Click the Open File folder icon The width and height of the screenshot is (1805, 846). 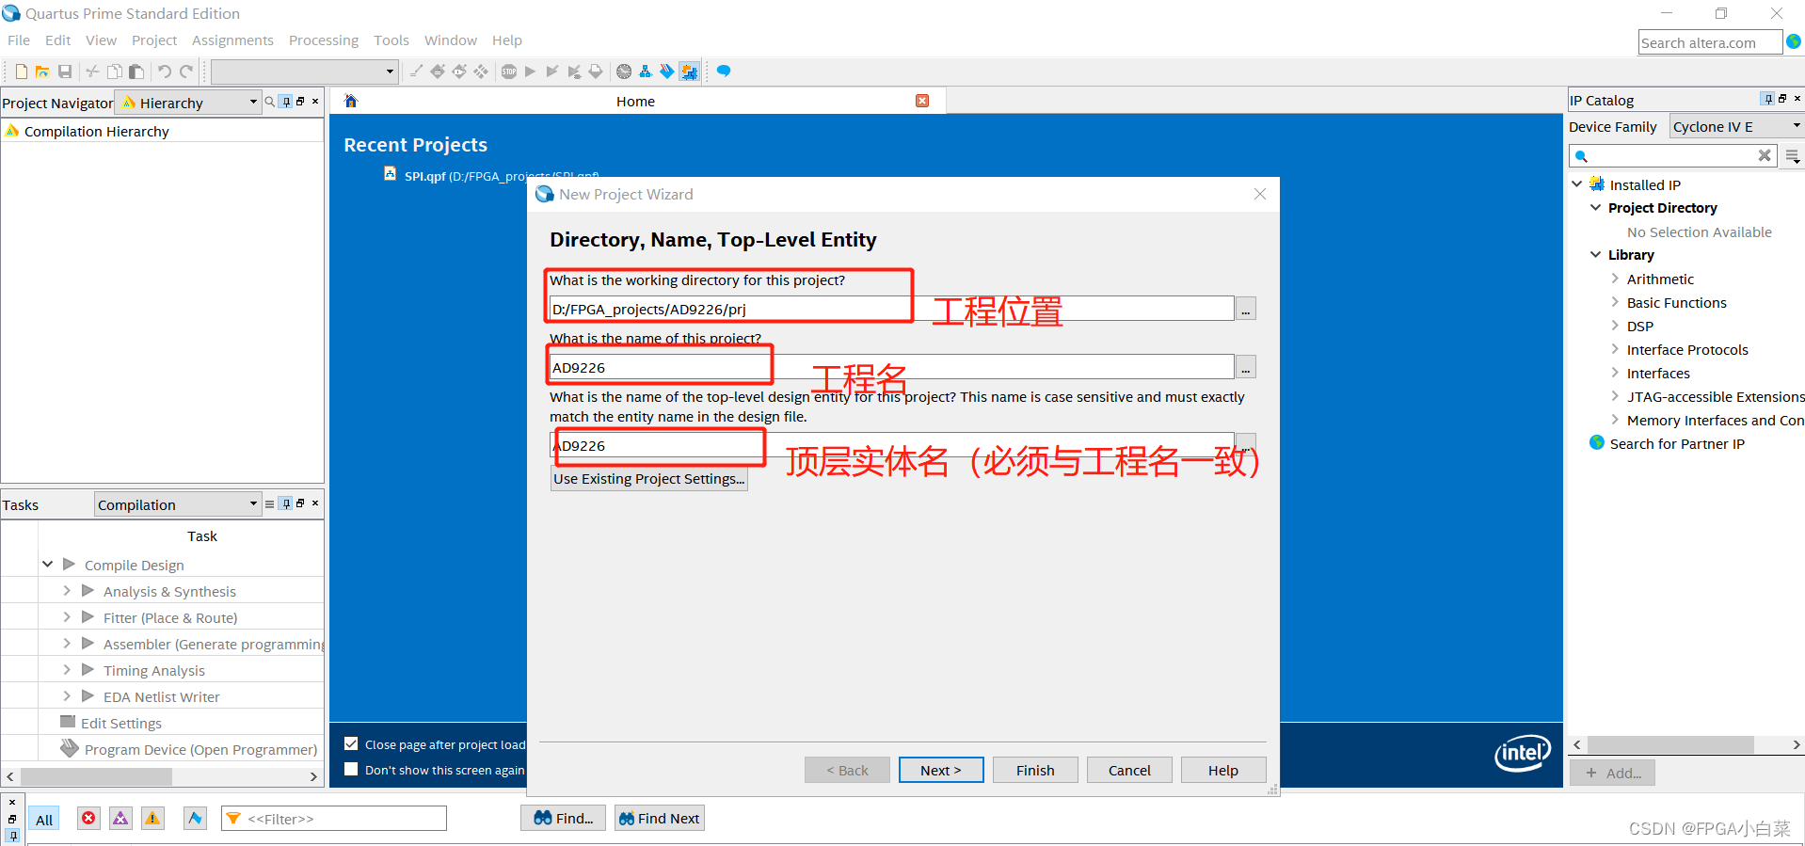point(42,72)
